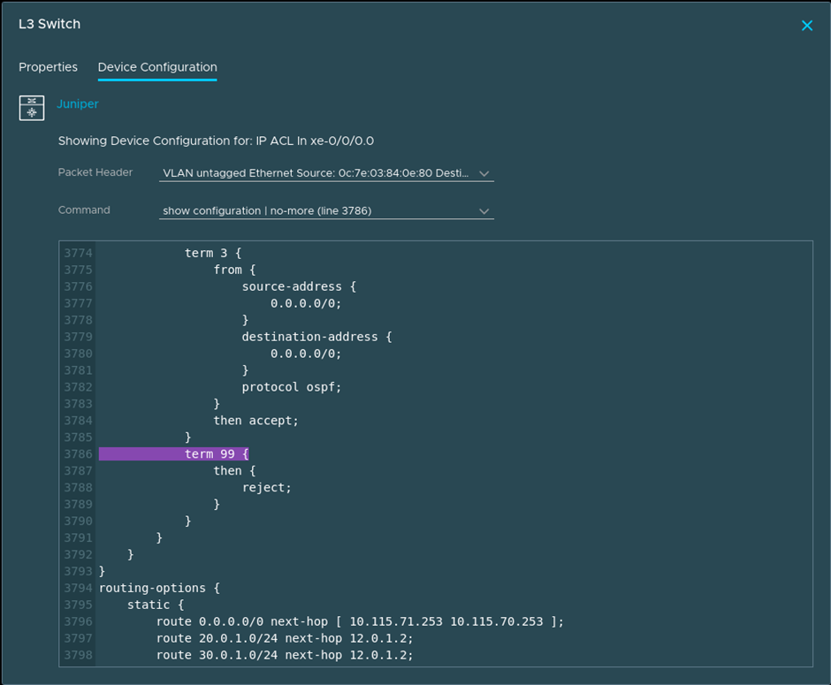Click the highlighted term 99 line
Viewport: 831px width, 685px height.
217,454
